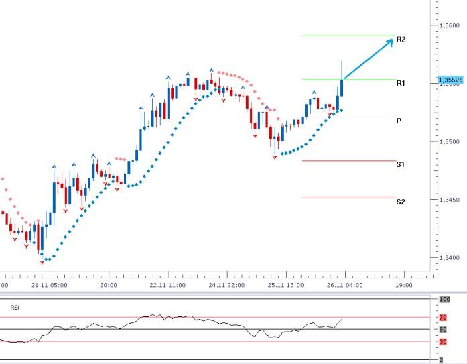Click the P pivot level label
This screenshot has height=364, width=467.
coord(399,121)
